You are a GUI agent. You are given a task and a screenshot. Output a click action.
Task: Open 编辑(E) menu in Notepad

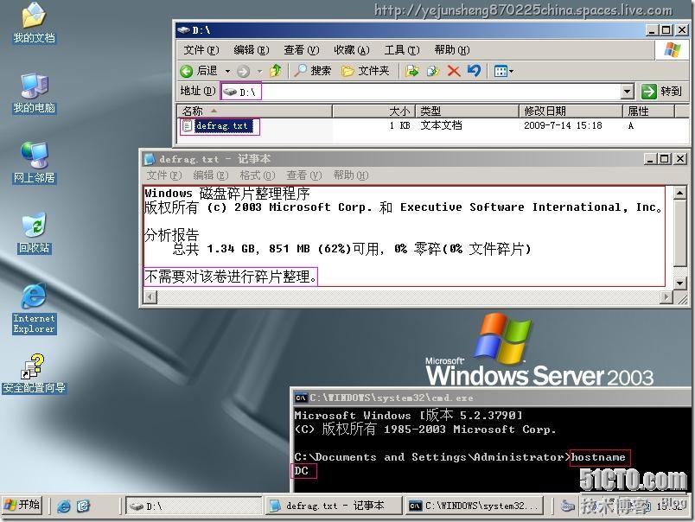point(211,175)
